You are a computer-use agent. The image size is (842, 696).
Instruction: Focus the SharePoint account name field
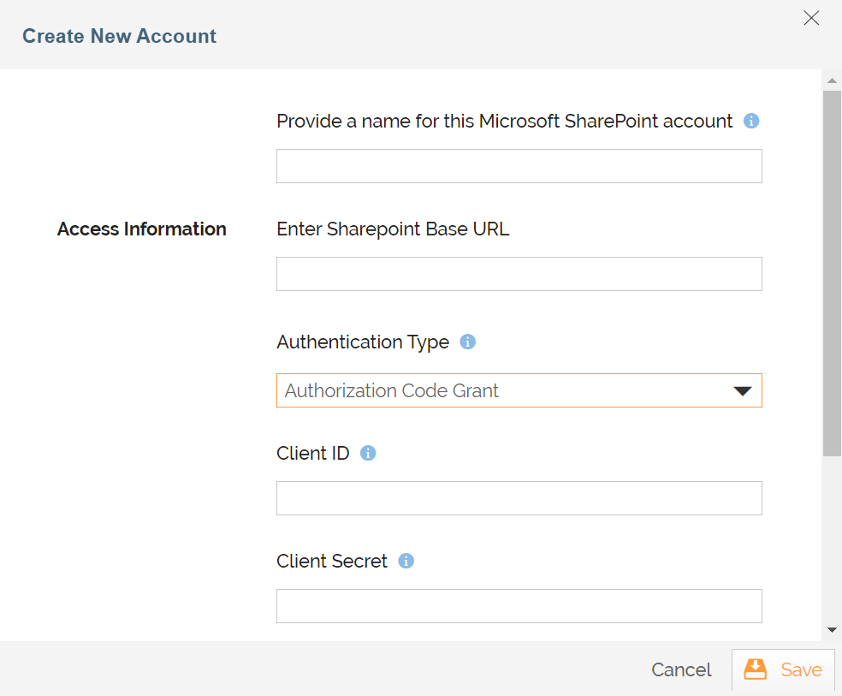[x=519, y=166]
